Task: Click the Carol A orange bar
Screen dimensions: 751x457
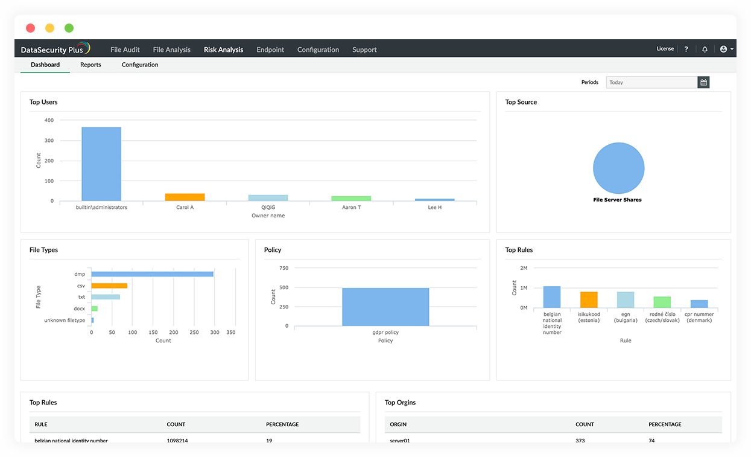Action: click(185, 197)
